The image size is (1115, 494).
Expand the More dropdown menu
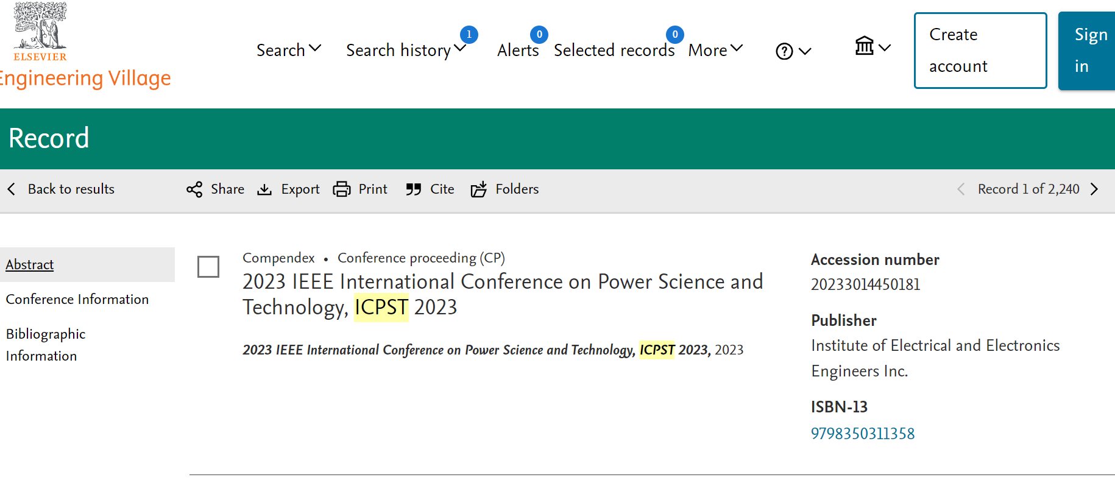(x=737, y=48)
